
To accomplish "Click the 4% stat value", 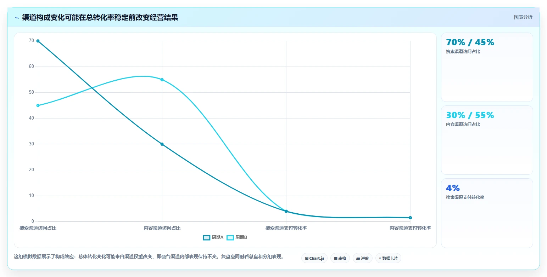I will click(453, 188).
